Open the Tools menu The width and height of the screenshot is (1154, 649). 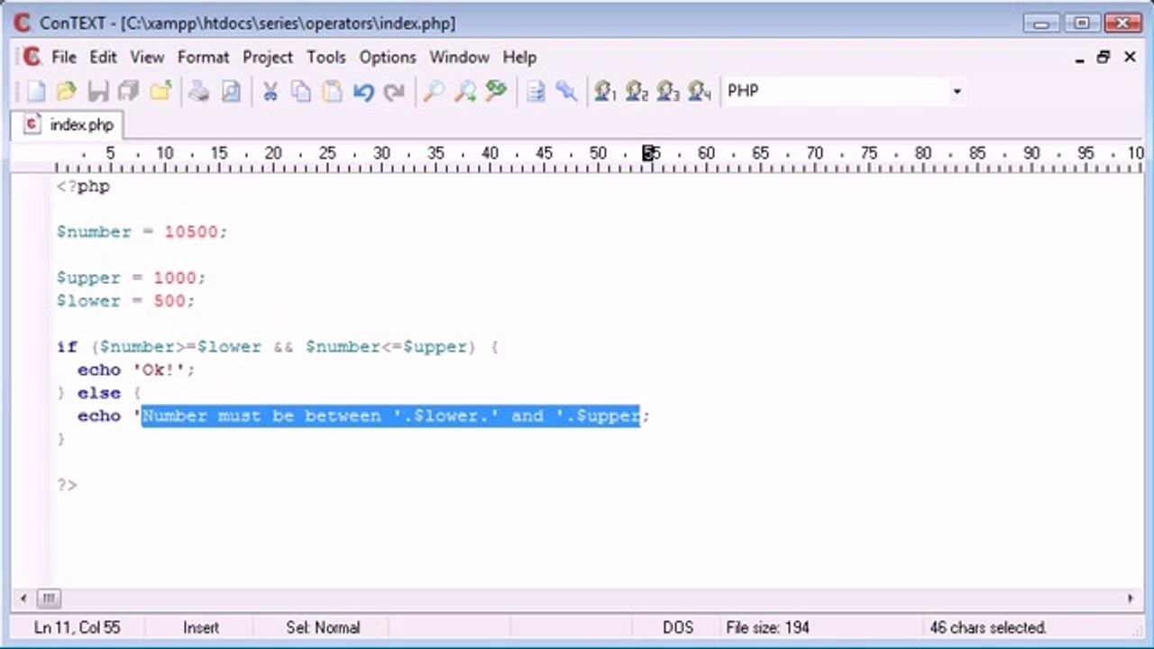pyautogui.click(x=325, y=57)
